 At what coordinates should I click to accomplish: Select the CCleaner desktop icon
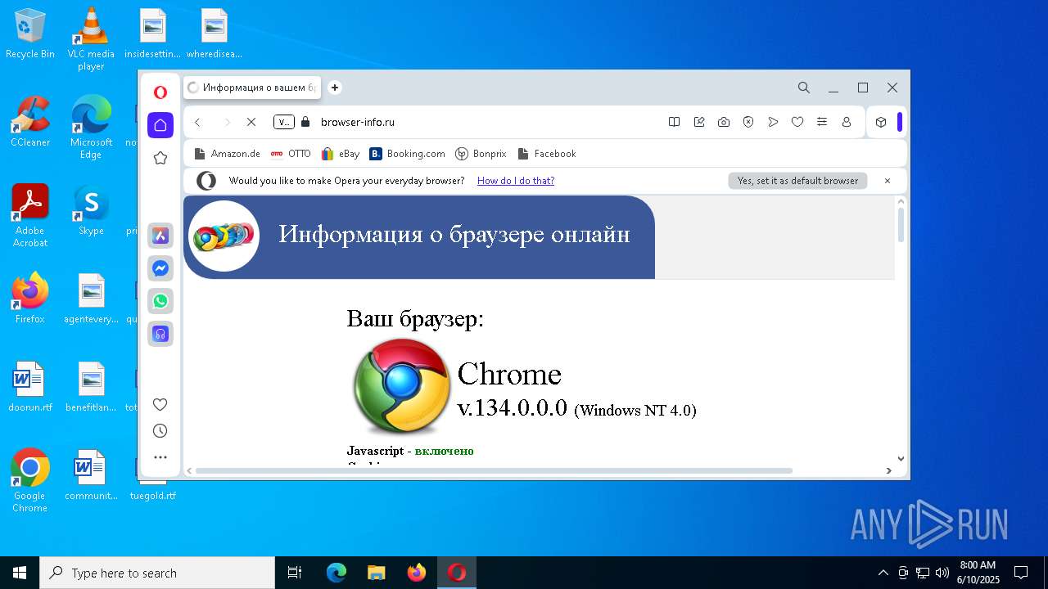30,122
